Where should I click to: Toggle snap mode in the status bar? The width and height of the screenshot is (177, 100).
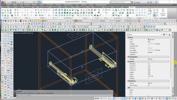(x=104, y=98)
